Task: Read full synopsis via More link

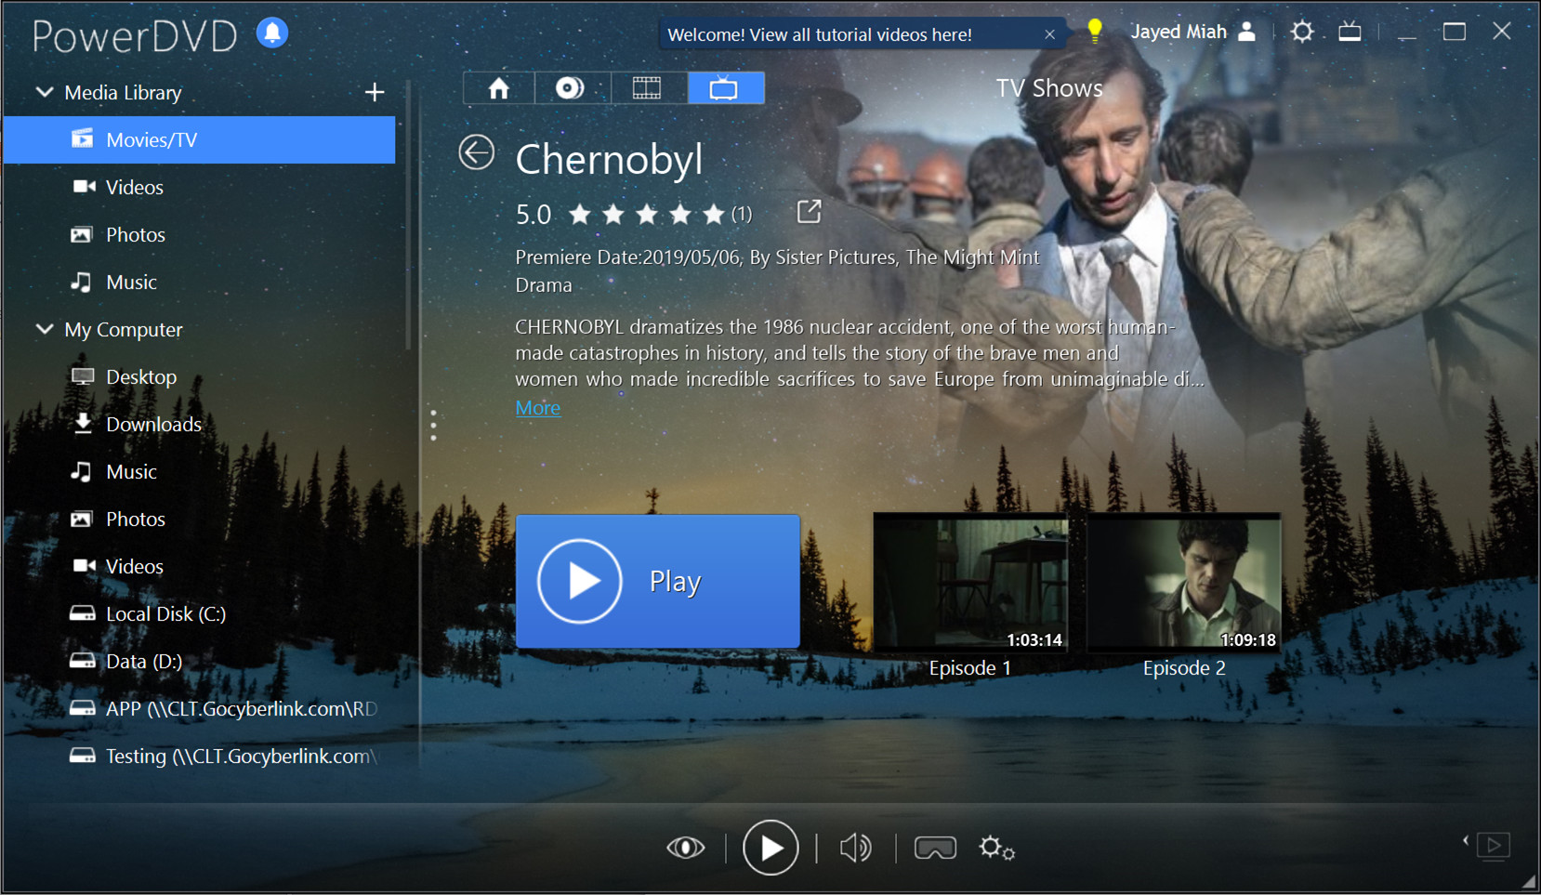Action: pyautogui.click(x=537, y=407)
